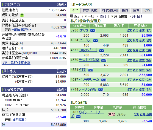Click 現売 in the GTS row

click(135, 70)
